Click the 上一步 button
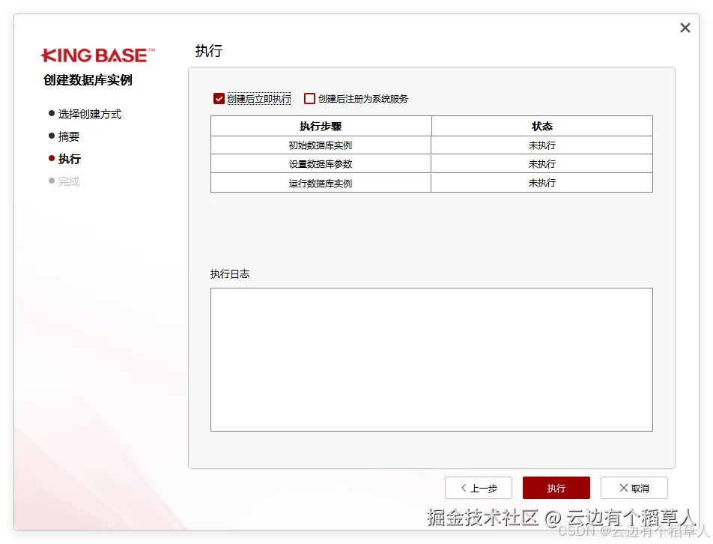The image size is (713, 544). coord(479,488)
